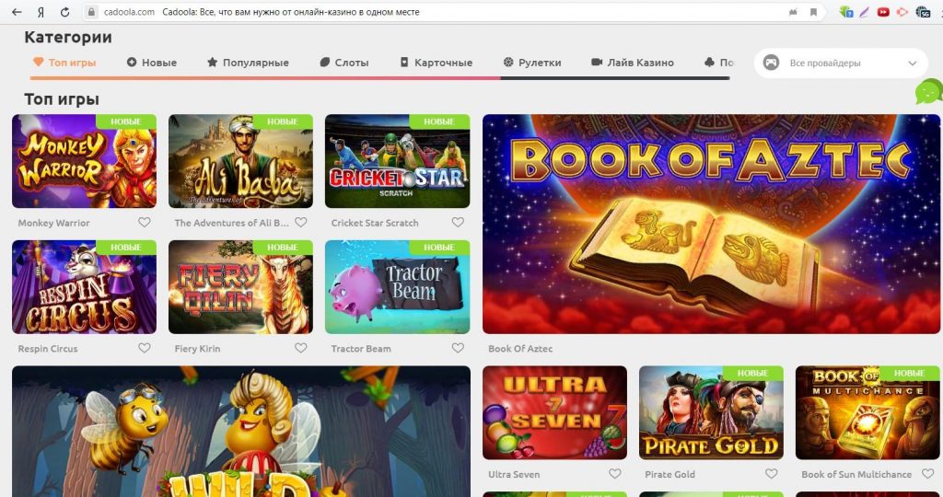Screen dimensions: 943x497
Task: Favorite Monkey Warrior with the heart
Action: tap(145, 223)
